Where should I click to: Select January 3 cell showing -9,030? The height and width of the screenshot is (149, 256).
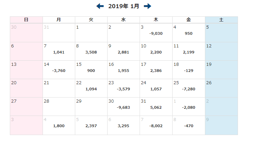tap(156, 33)
